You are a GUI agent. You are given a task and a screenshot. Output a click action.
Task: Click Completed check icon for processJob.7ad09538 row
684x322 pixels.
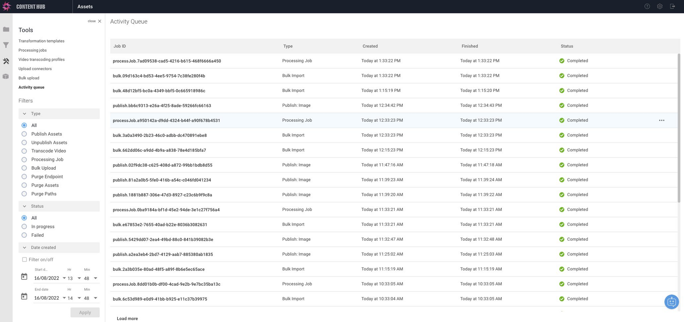[562, 61]
